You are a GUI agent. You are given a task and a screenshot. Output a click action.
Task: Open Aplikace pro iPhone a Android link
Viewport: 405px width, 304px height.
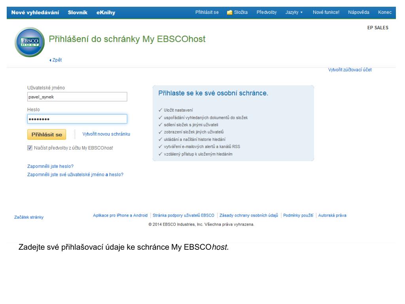coord(120,215)
